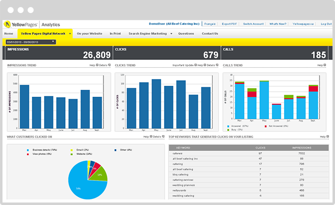Expand the date range dropdown

click(53, 41)
